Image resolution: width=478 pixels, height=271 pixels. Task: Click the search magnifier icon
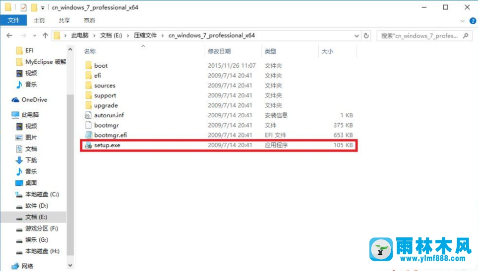point(466,36)
